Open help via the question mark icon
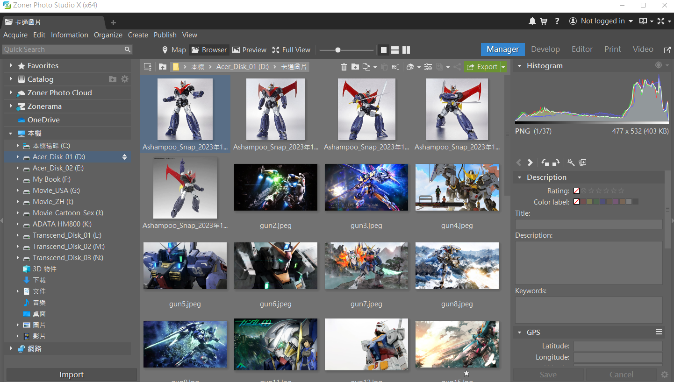The height and width of the screenshot is (382, 674). pos(557,21)
